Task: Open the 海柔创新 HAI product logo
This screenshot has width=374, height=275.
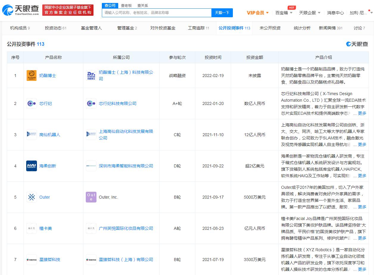Action: [32, 166]
